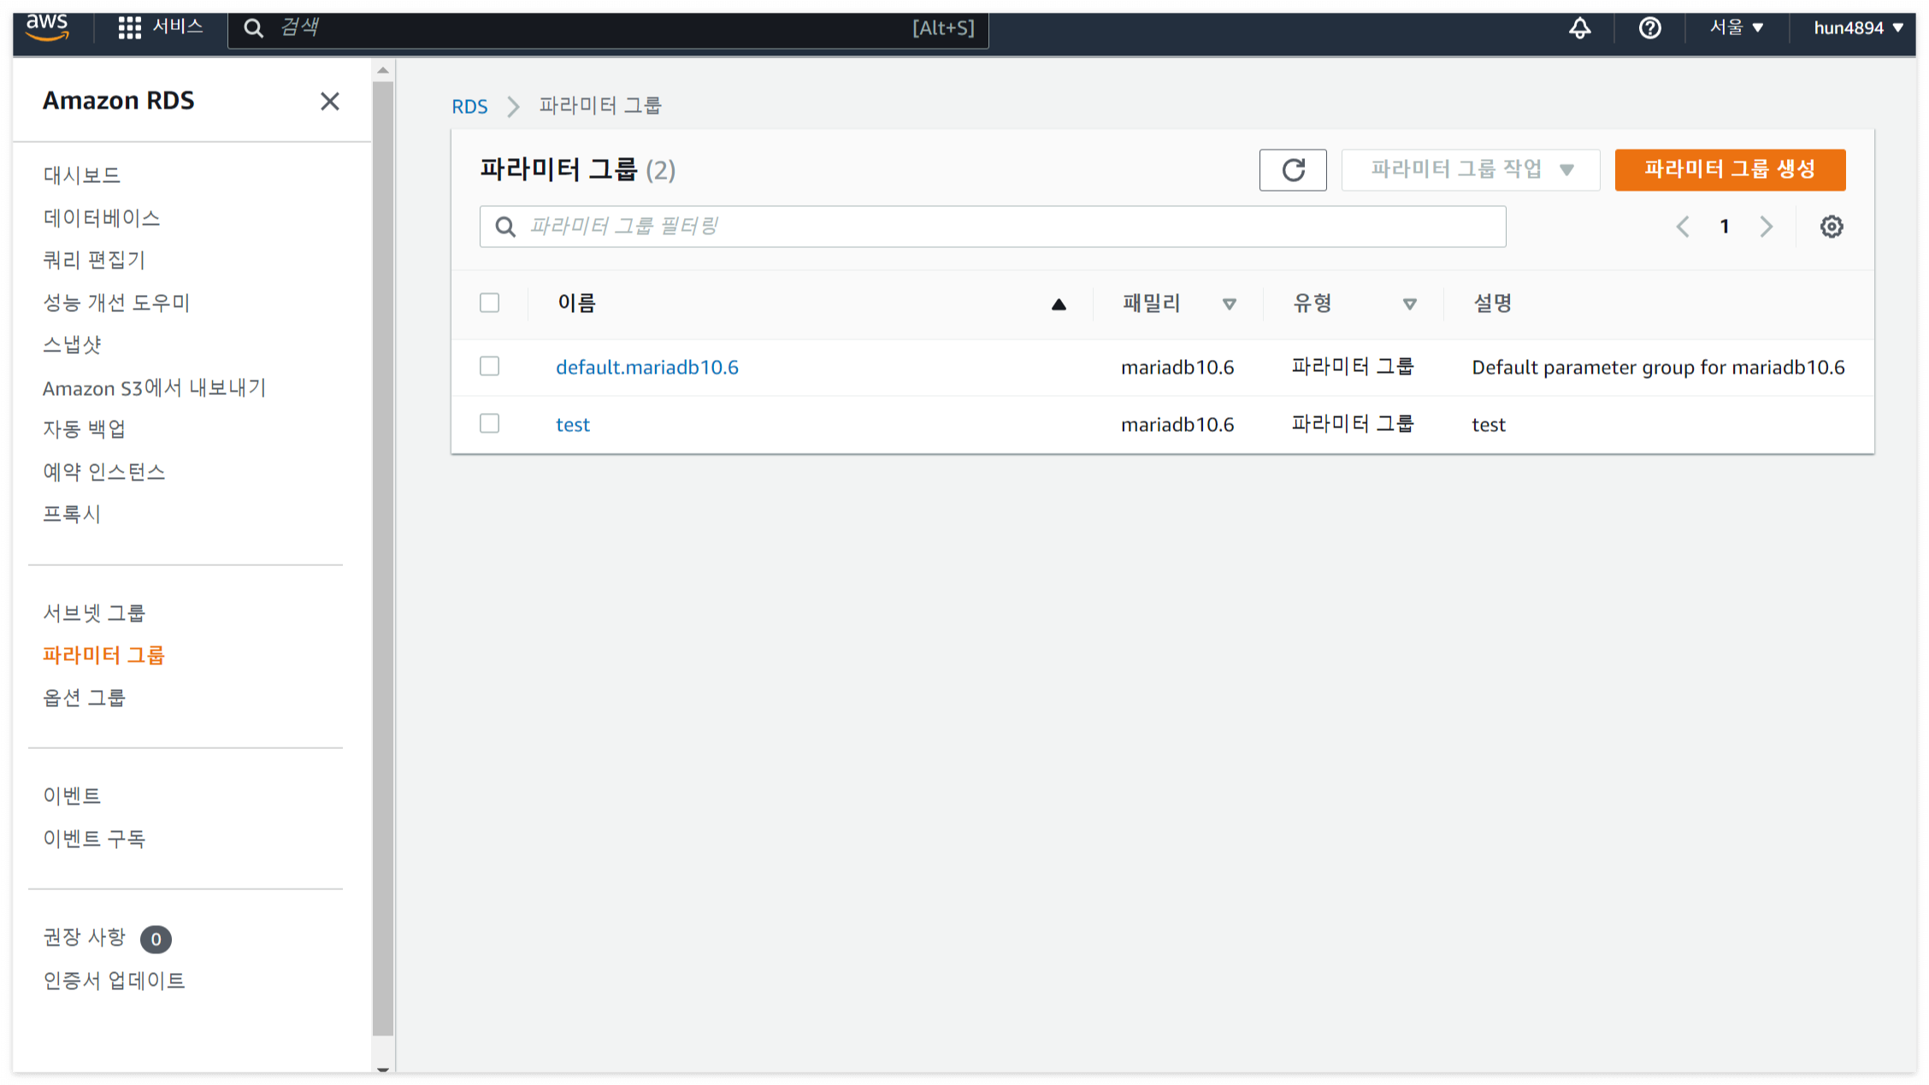Open the subnet groups sidebar item
Viewport: 1929px width, 1085px height.
94,613
